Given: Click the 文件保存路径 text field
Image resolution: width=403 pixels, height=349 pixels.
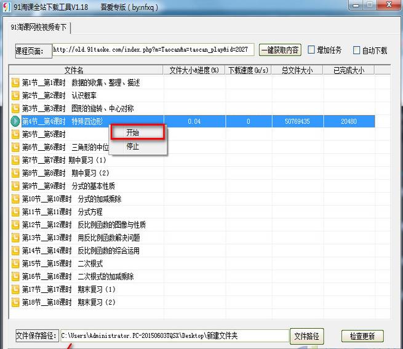Looking at the screenshot, I should point(174,336).
